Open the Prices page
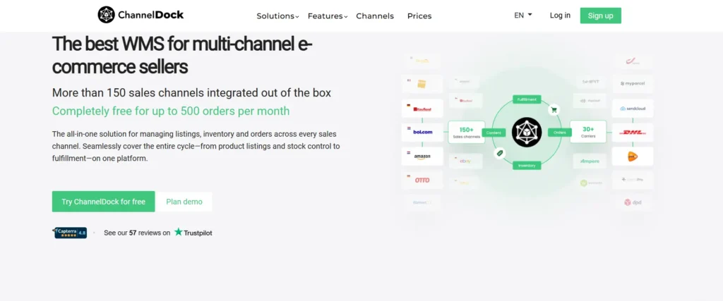This screenshot has height=301, width=723. coord(419,16)
